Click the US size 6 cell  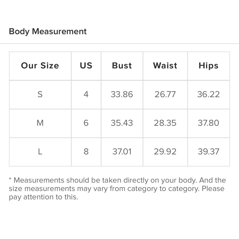(86, 123)
